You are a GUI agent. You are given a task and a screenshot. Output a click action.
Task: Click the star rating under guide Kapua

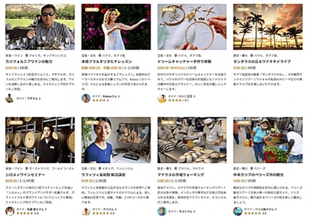(99, 100)
